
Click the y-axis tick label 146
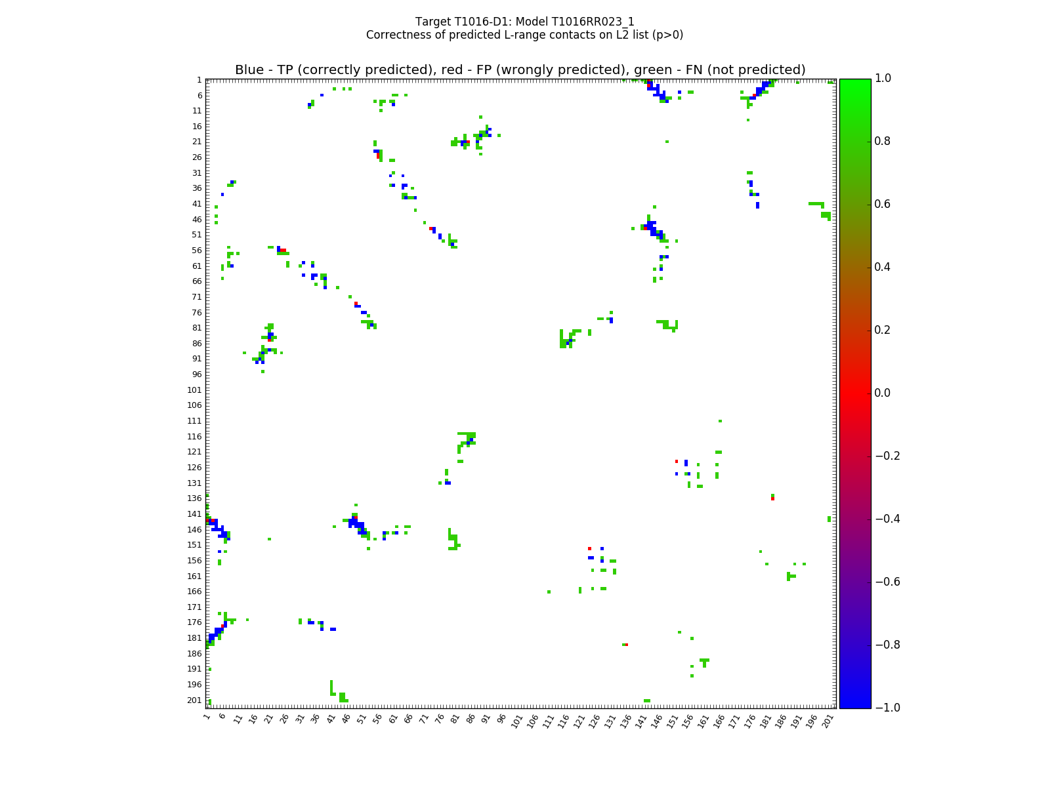194,530
